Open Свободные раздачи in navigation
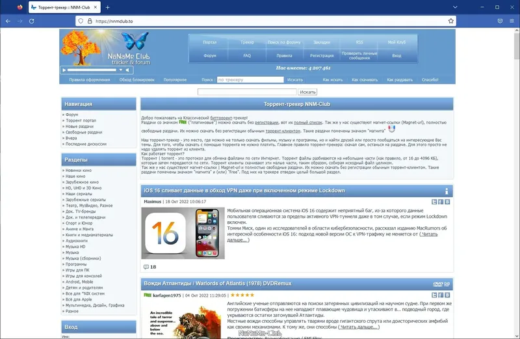Viewport: 520px width, 339px height. (x=84, y=132)
